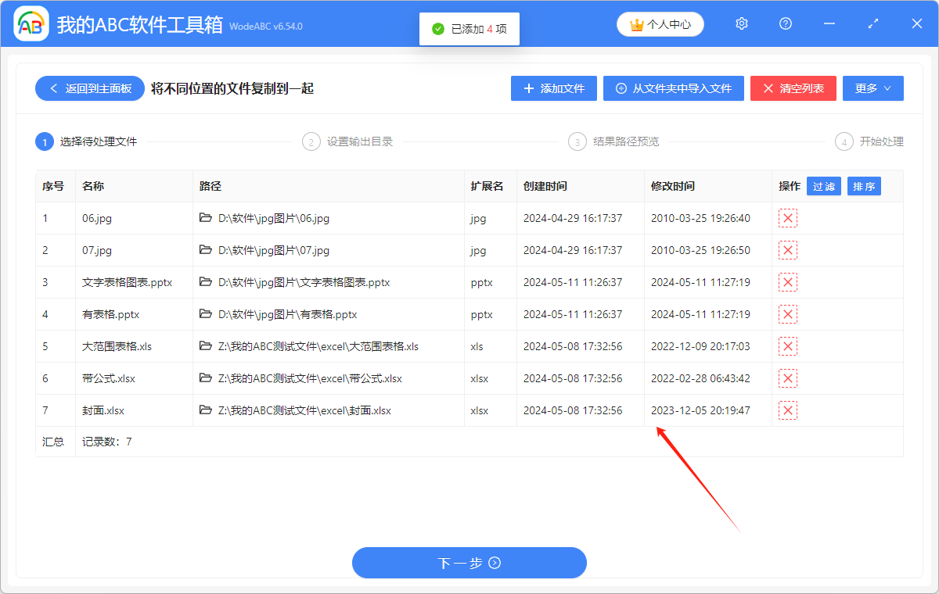Click the crown icon in 个人中心 button
Image resolution: width=939 pixels, height=594 pixels.
639,23
